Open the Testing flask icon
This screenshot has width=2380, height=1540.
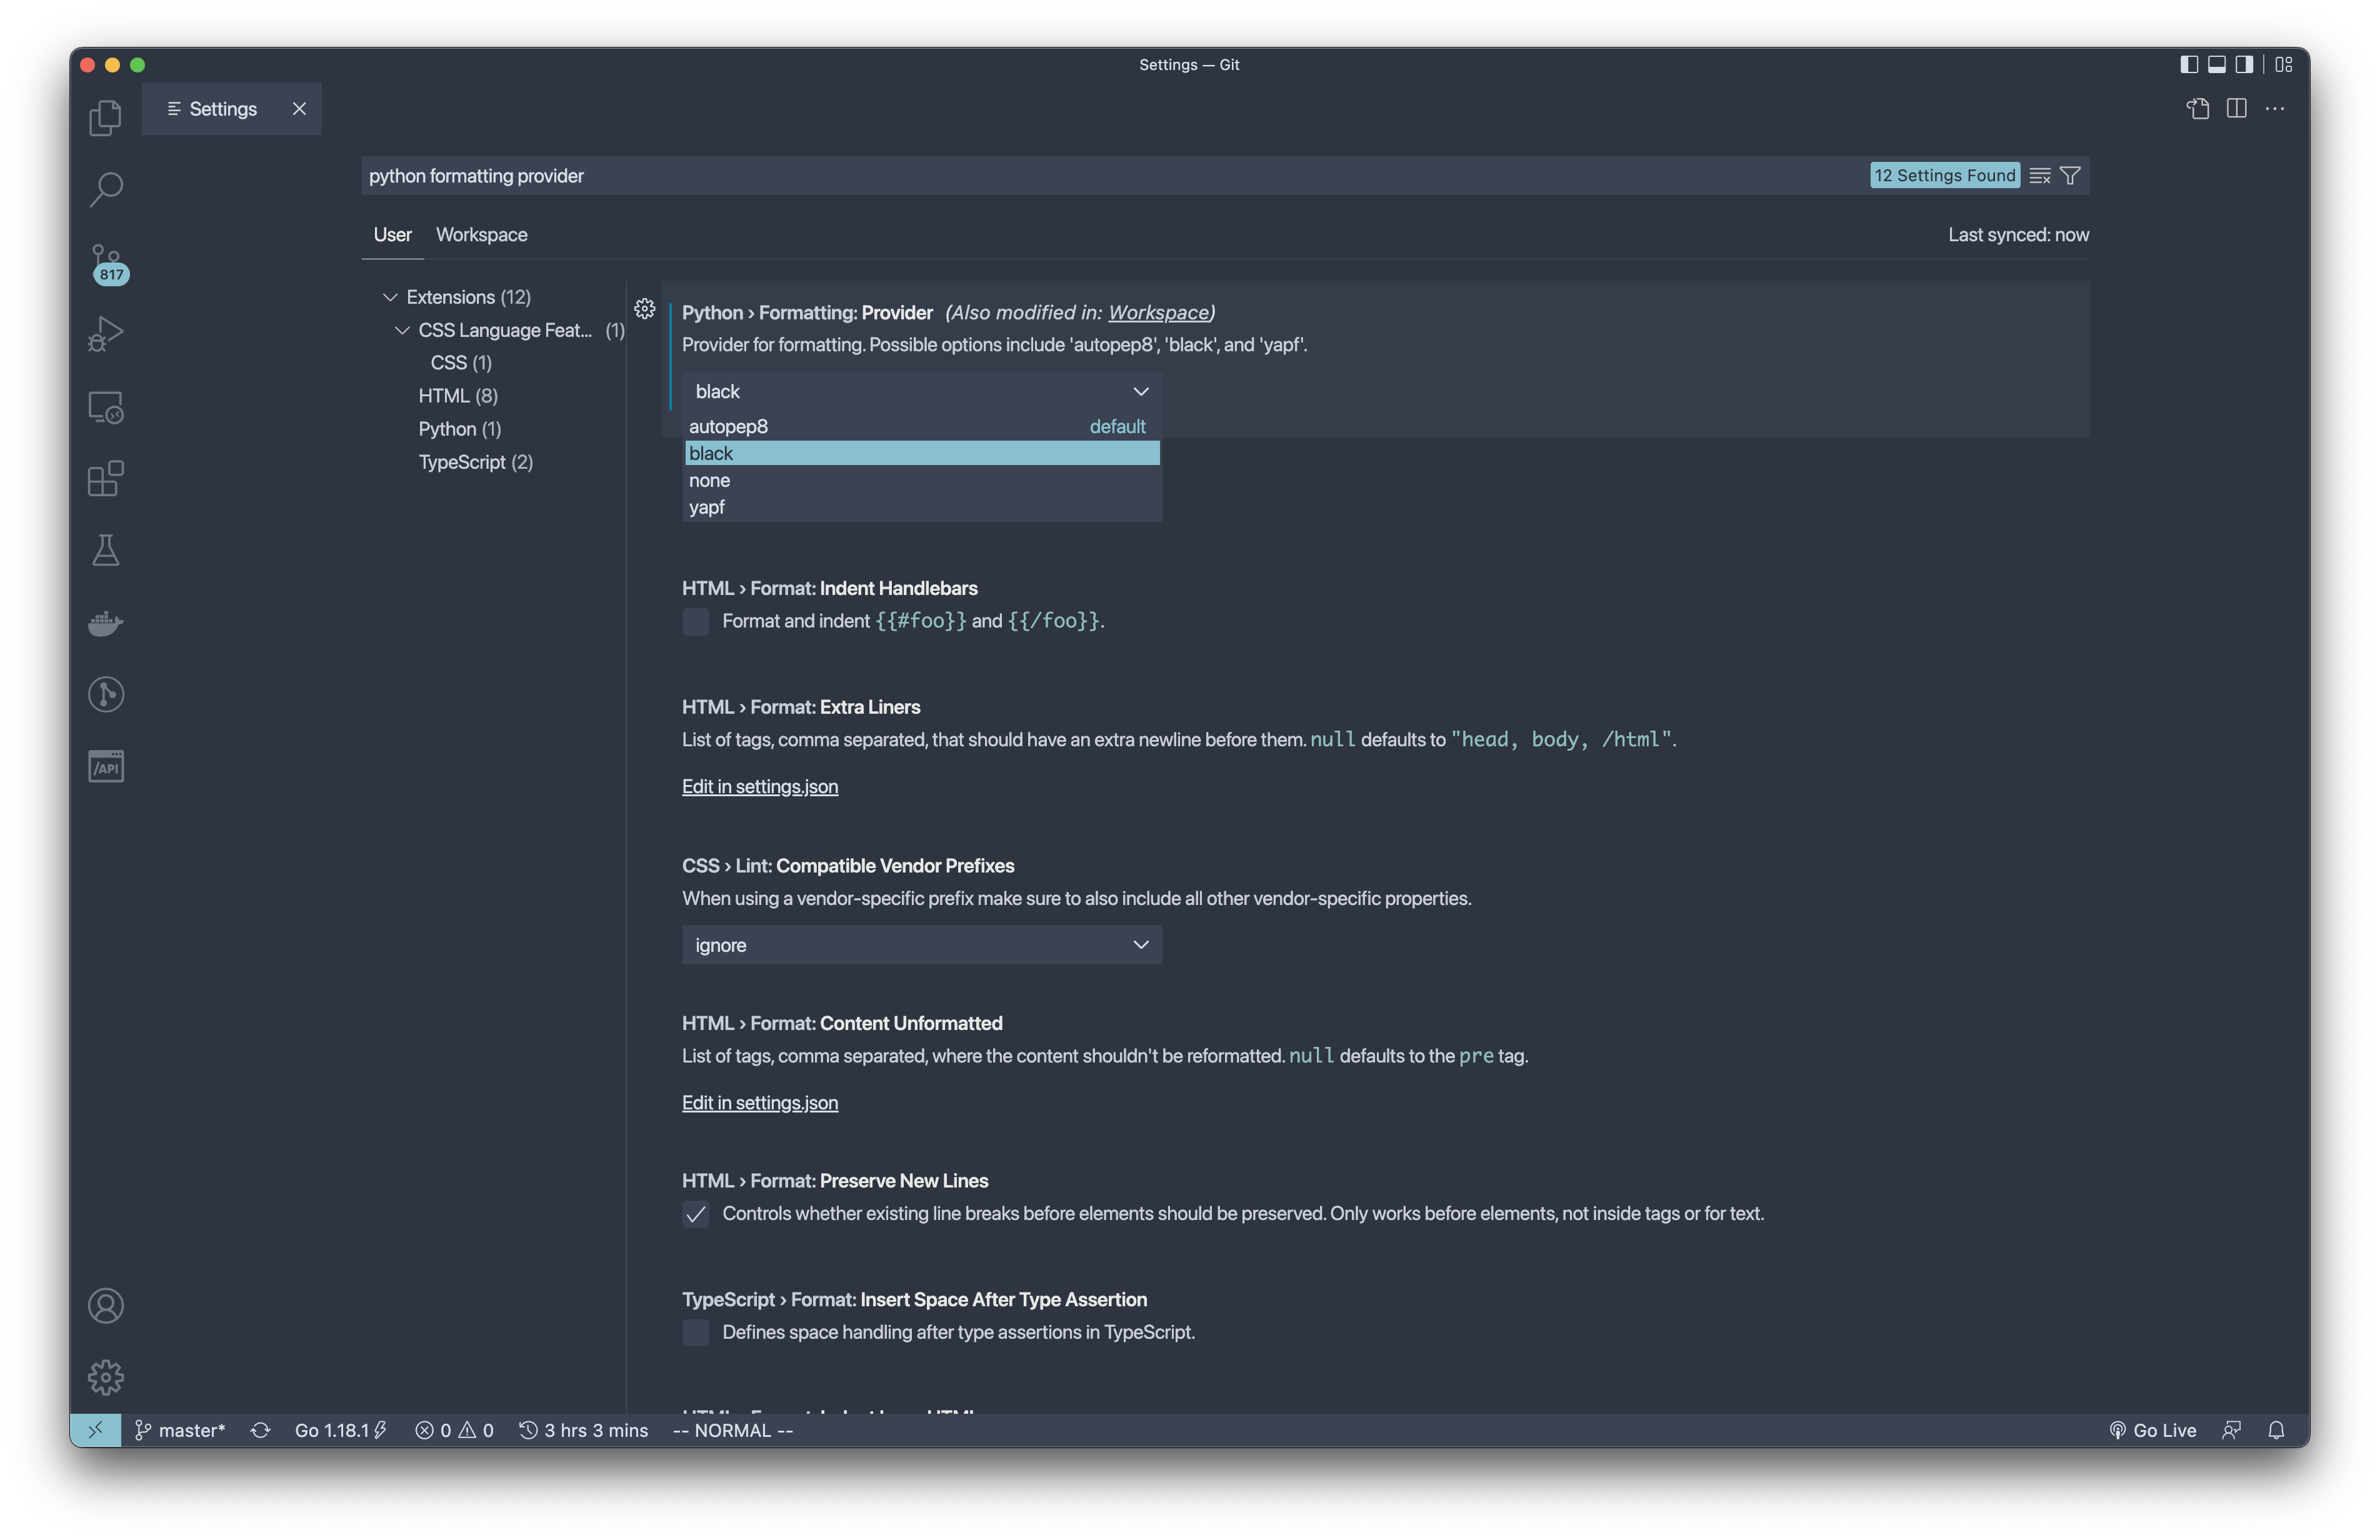(105, 550)
